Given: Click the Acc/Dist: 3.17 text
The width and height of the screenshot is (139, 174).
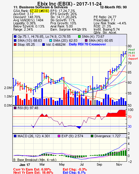Looking at the screenshot, I should click(x=23, y=14).
